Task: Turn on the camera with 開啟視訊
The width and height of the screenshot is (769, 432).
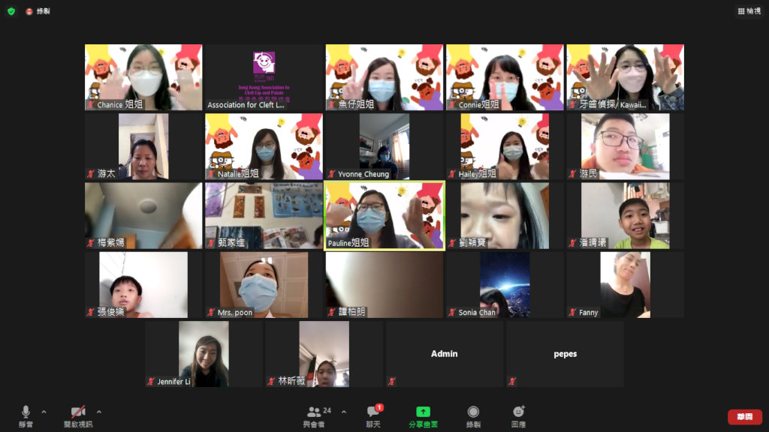Action: pyautogui.click(x=78, y=415)
